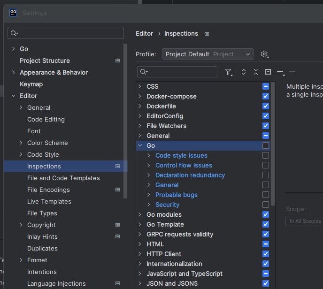Click the GoLand logo in title bar

(x=13, y=13)
